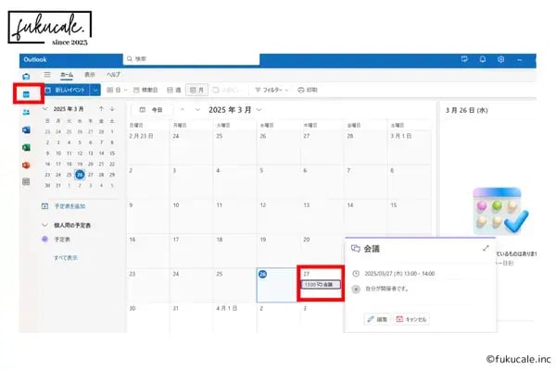Go to next month in main calendar

pos(197,110)
